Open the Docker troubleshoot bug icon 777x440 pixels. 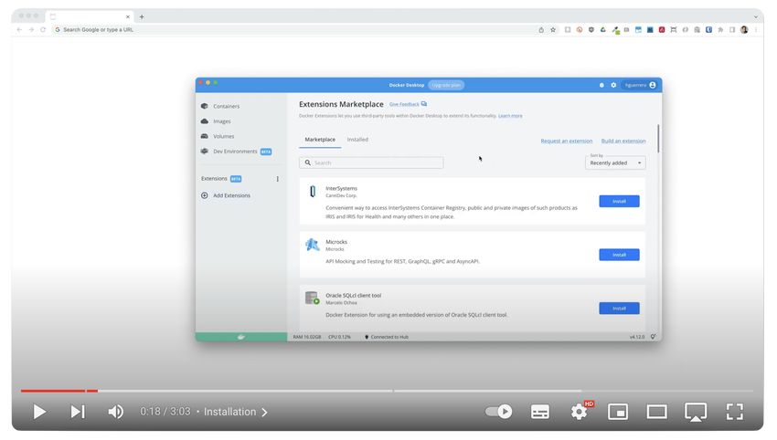point(601,85)
